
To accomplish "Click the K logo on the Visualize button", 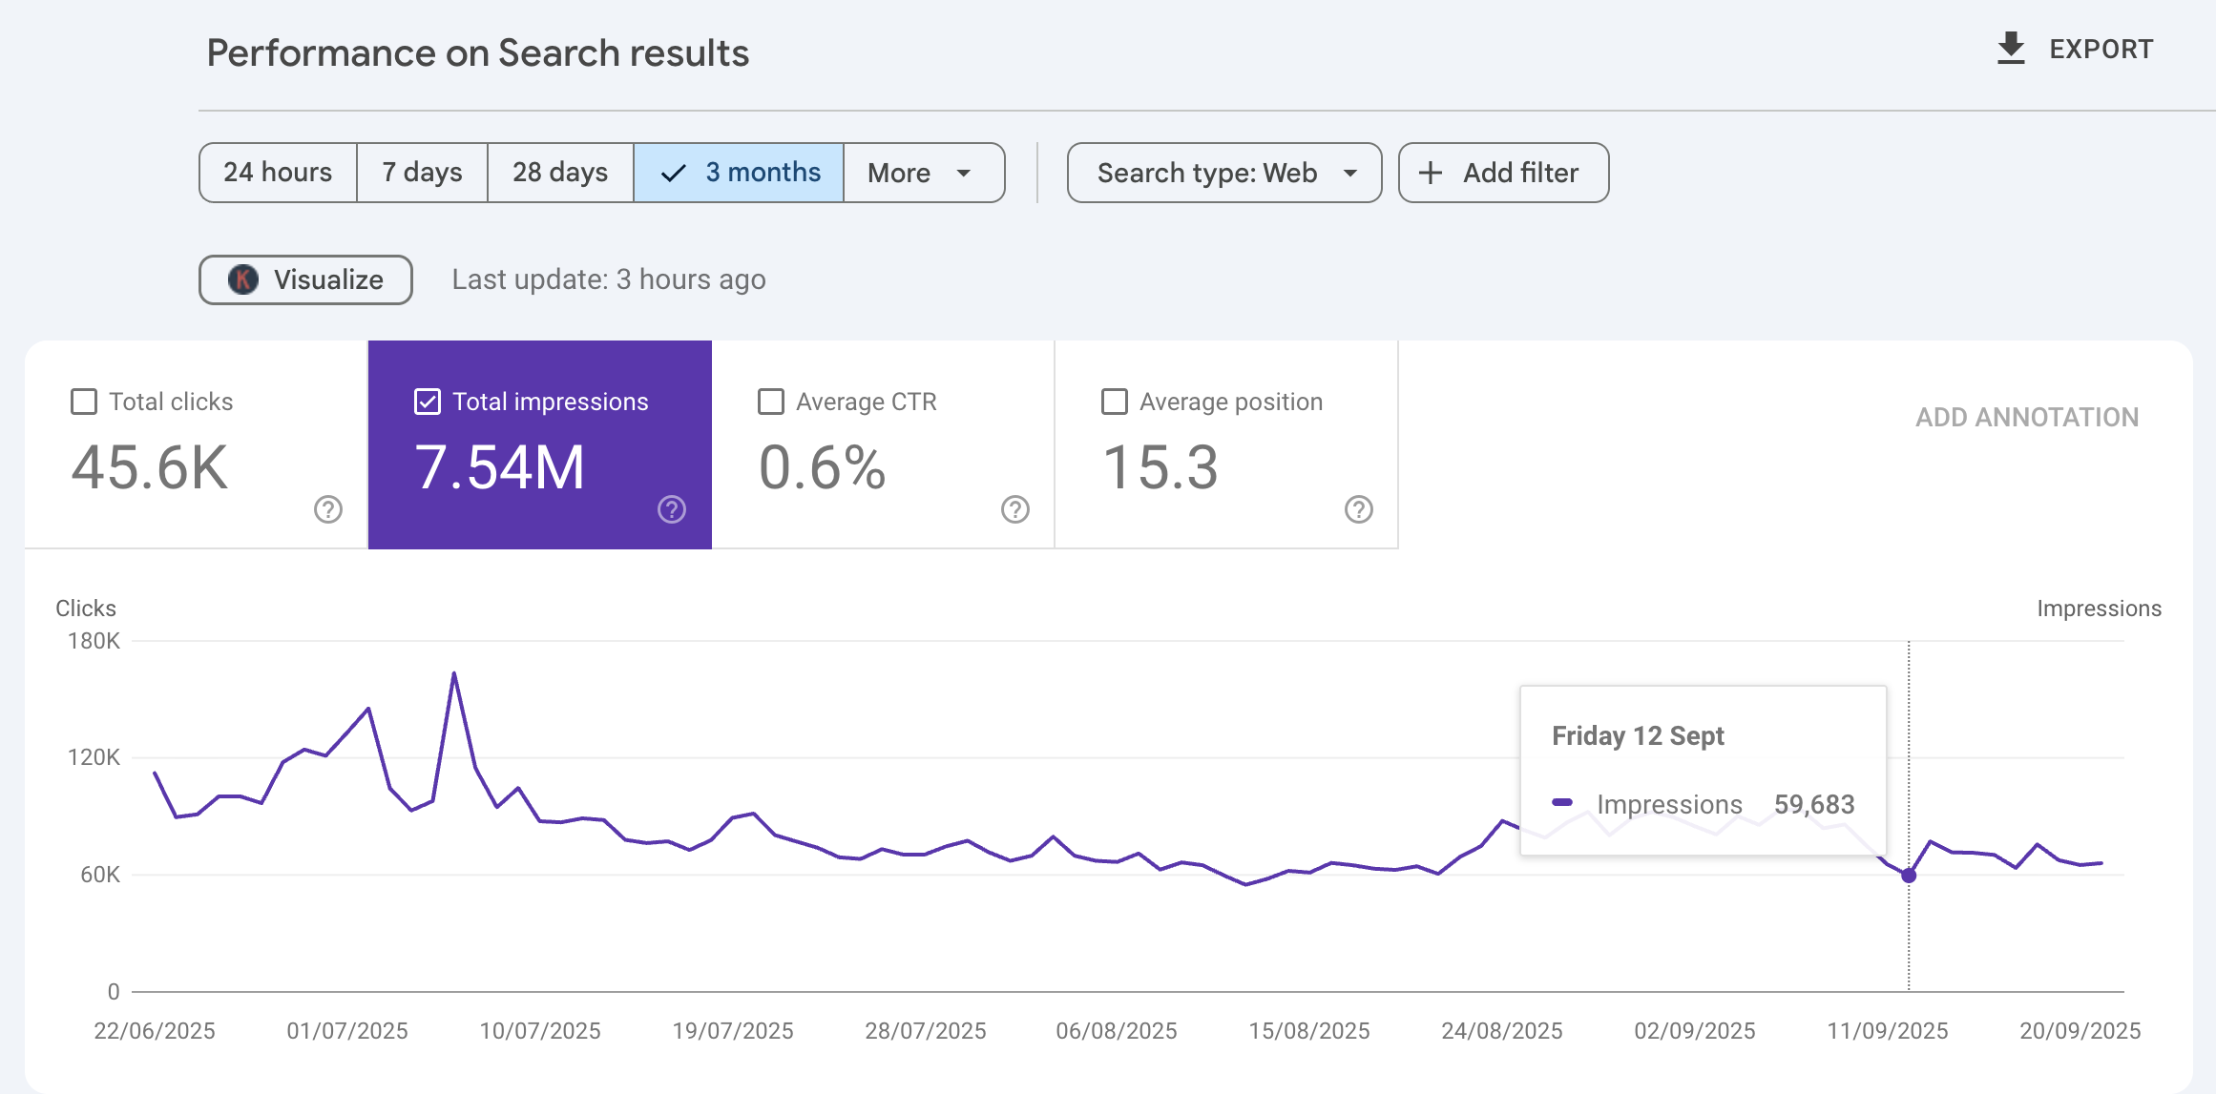I will tap(242, 279).
